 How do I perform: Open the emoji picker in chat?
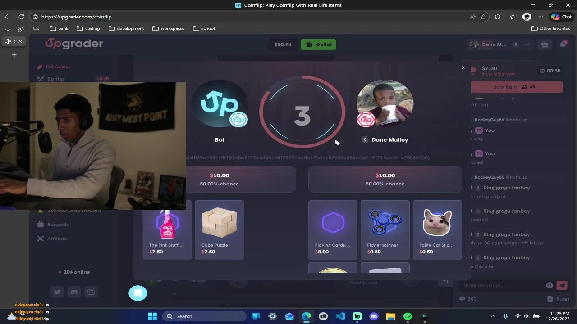tap(550, 285)
